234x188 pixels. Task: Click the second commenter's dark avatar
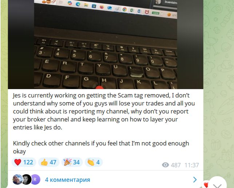[x=27, y=179]
